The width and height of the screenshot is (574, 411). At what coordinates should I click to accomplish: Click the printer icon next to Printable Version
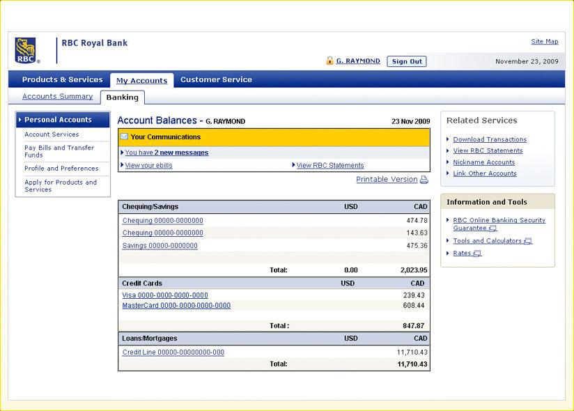click(x=424, y=180)
